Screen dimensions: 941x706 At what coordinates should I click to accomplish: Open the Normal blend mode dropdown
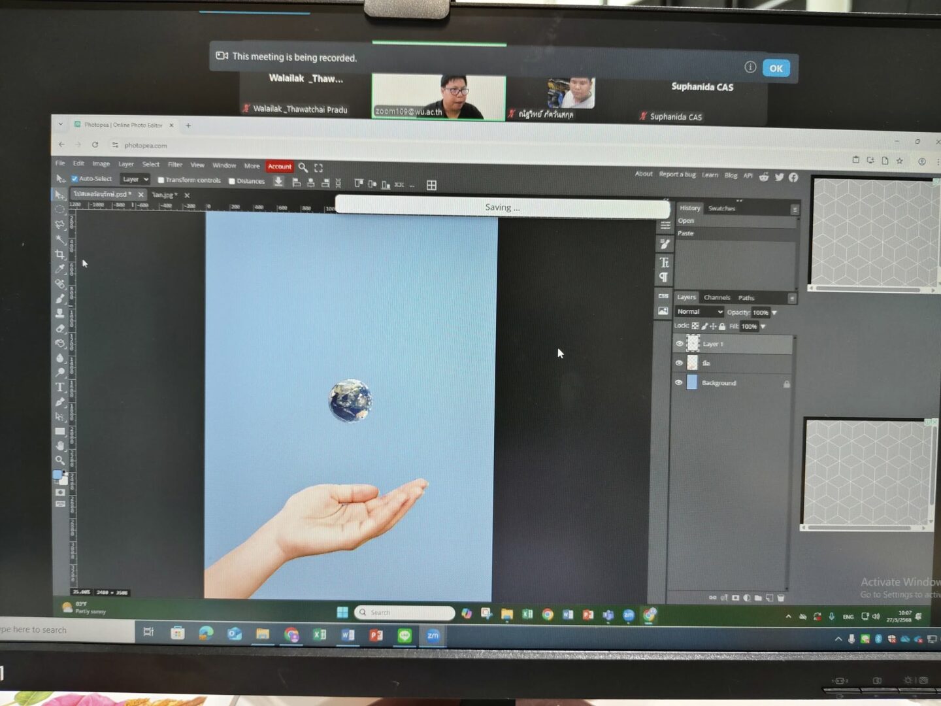tap(699, 312)
